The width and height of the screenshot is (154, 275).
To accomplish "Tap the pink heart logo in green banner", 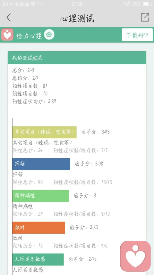I will tap(7, 34).
